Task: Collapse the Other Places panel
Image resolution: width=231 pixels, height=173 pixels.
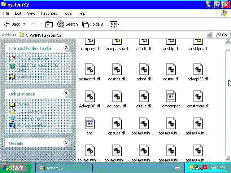Action: point(66,93)
